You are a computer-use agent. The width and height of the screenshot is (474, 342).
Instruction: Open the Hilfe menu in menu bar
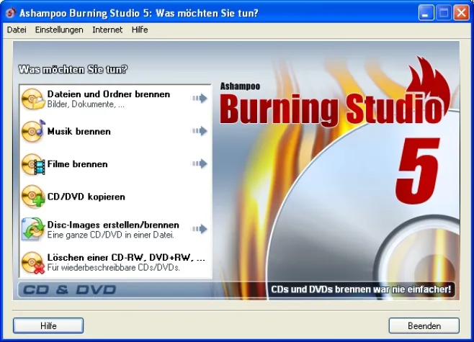140,30
